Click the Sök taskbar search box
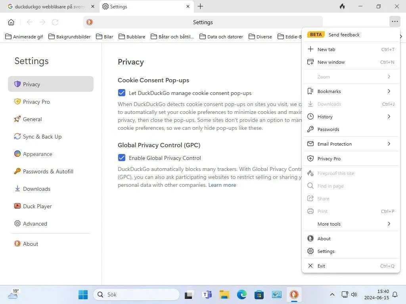 click(x=136, y=294)
